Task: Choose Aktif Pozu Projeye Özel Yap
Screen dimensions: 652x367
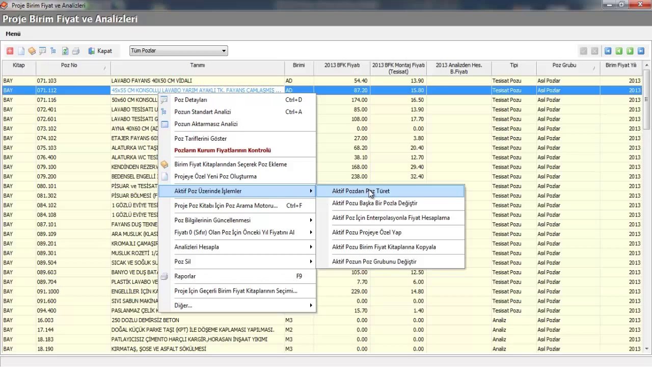Action: point(390,232)
